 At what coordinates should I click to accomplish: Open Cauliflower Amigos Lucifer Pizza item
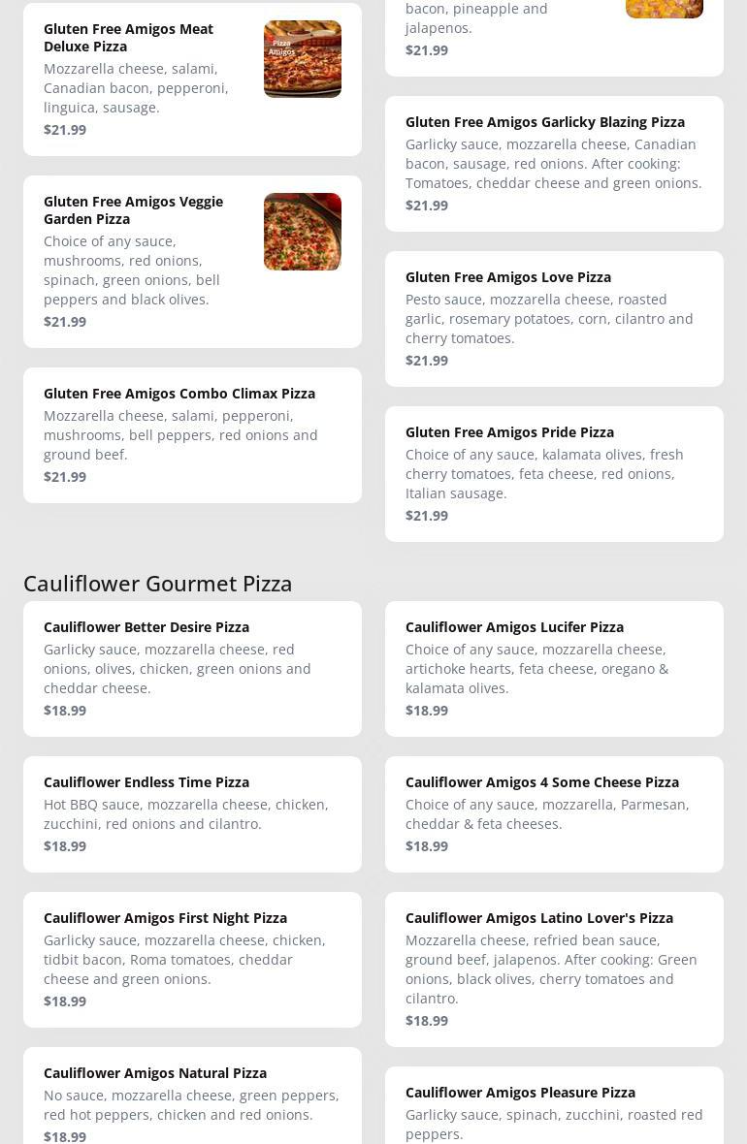pos(514,627)
